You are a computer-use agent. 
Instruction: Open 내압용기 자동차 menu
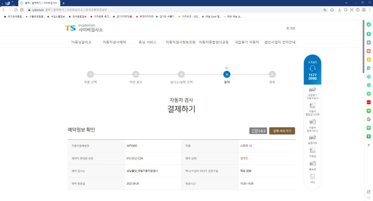[247, 42]
